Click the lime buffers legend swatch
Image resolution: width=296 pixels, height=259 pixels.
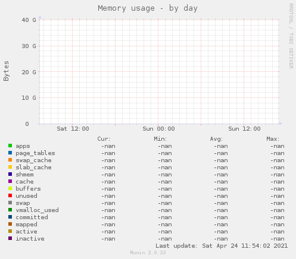click(x=10, y=188)
